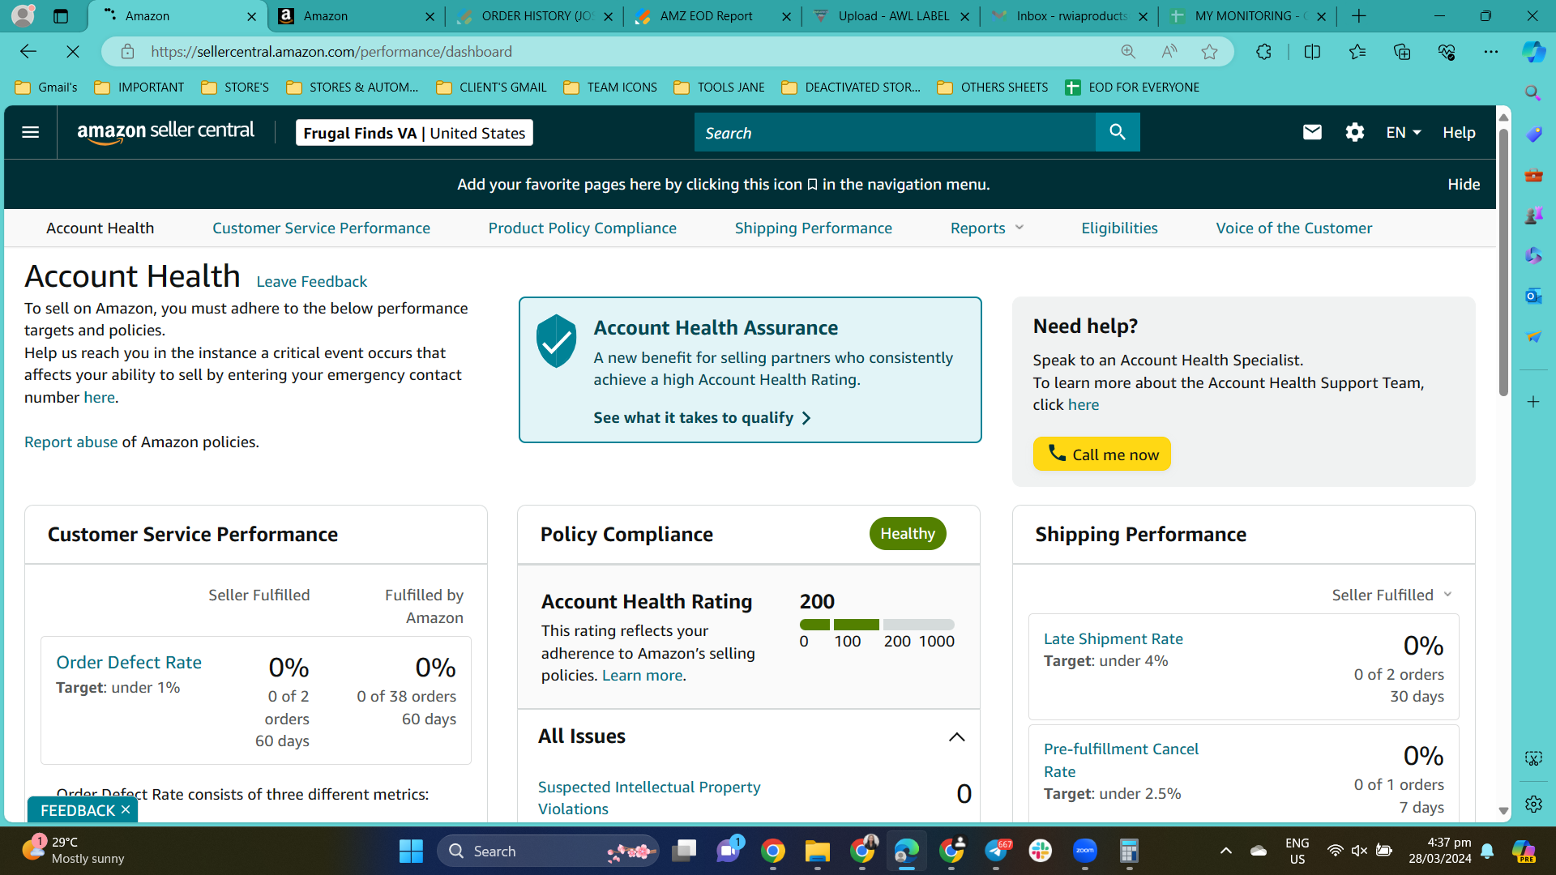View site information lock icon

pyautogui.click(x=127, y=52)
